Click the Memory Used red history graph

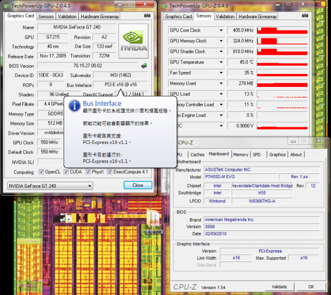[282, 83]
